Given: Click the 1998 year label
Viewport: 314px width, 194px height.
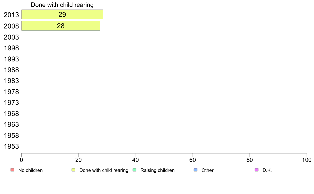Looking at the screenshot, I should coord(11,48).
